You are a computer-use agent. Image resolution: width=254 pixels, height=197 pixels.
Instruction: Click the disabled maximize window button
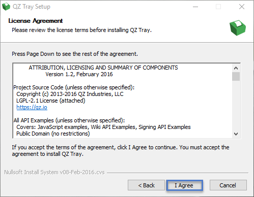218,7
